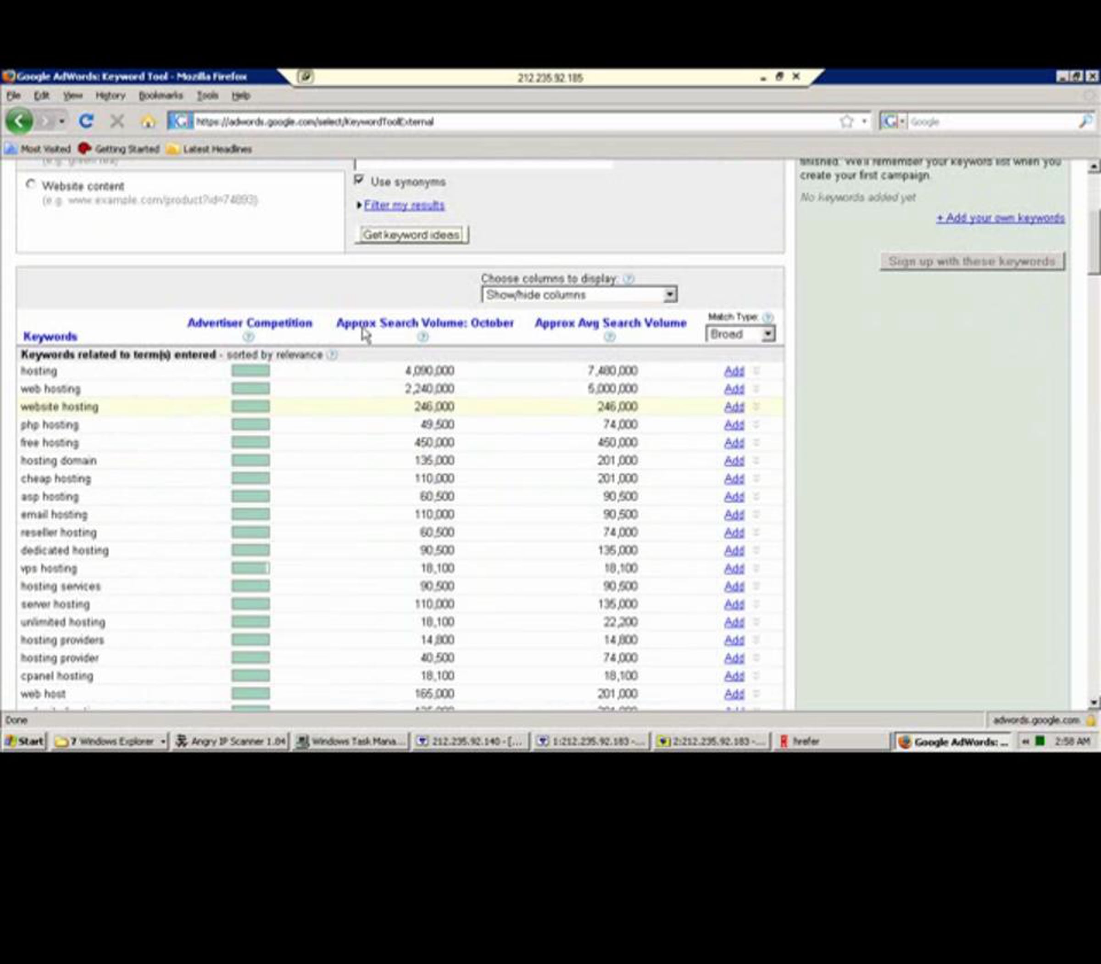The image size is (1101, 964).
Task: Add the website hosting keyword
Action: (x=734, y=407)
